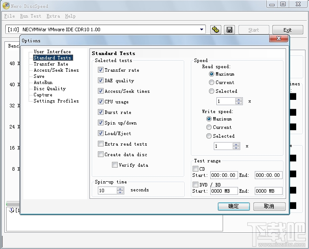Select Maximum read speed radio button
This screenshot has height=249, width=309.
point(211,74)
